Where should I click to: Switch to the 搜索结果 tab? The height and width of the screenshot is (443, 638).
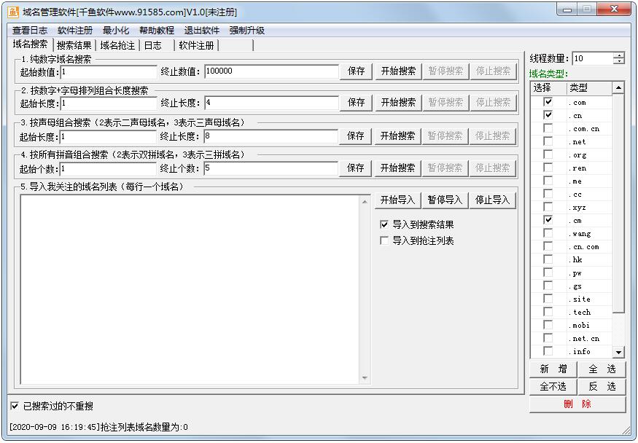(x=74, y=45)
